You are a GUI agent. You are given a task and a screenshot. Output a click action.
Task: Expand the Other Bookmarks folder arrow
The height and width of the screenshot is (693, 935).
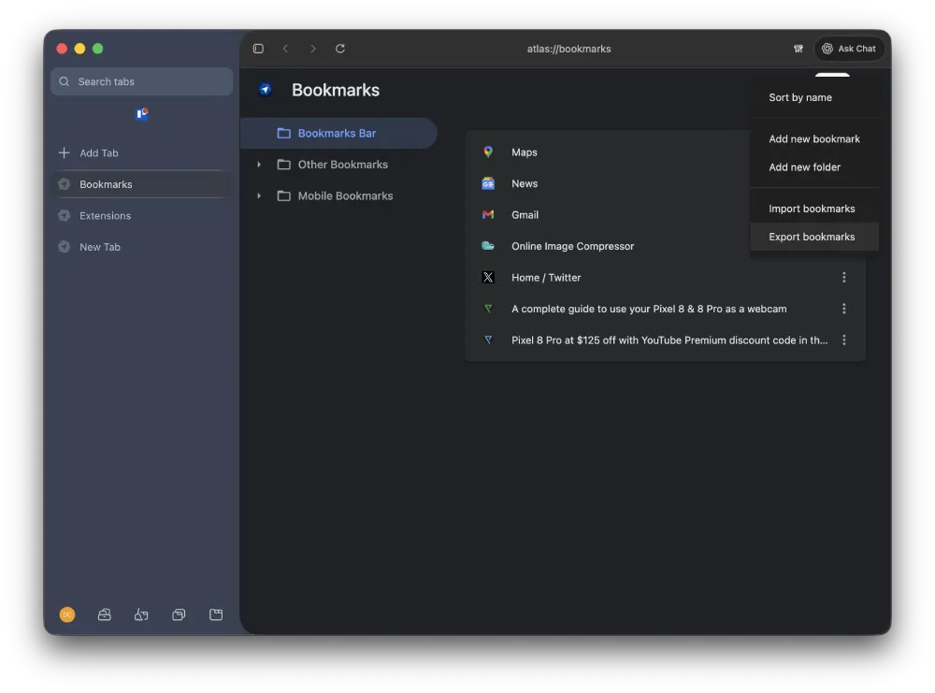[x=259, y=165]
